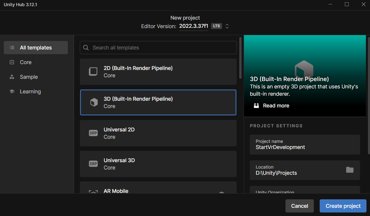Screen dimensions: 370x216
Task: Open the Unity Organization field
Action: click(305, 190)
